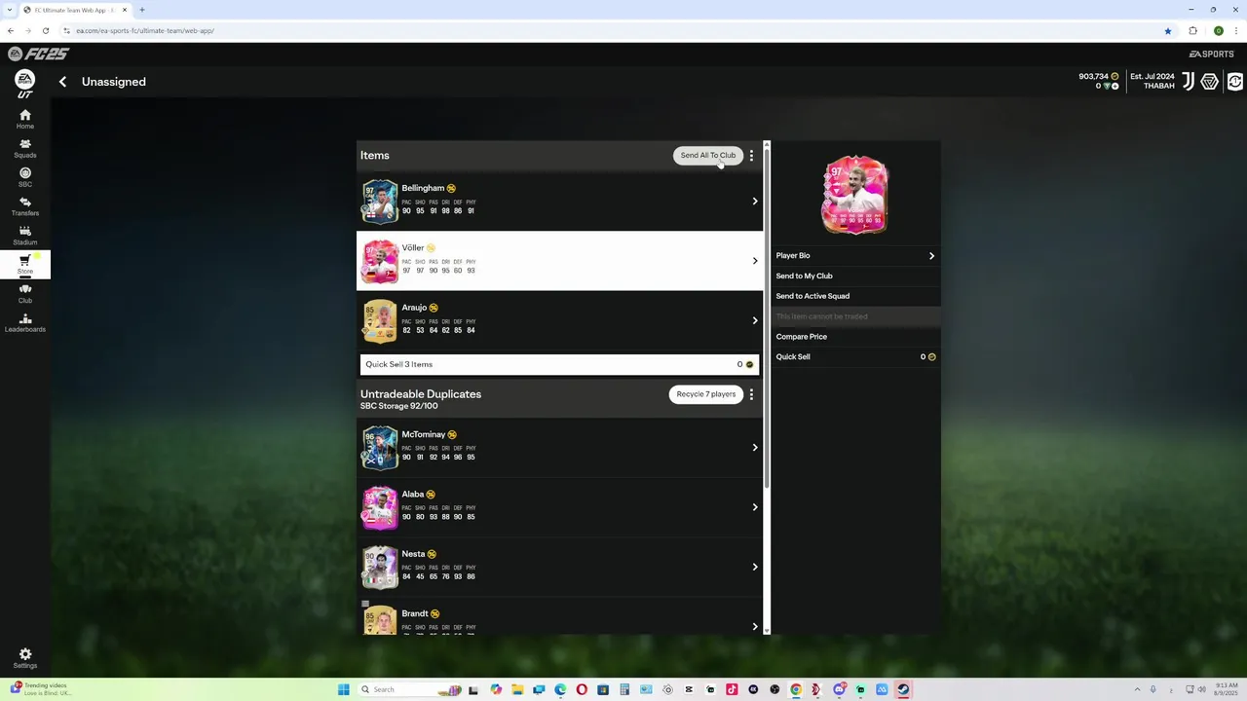Select Send to My Club
The image size is (1247, 701).
854,276
